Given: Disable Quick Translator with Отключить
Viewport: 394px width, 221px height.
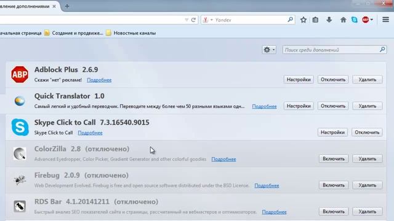Looking at the screenshot, I should (x=333, y=106).
